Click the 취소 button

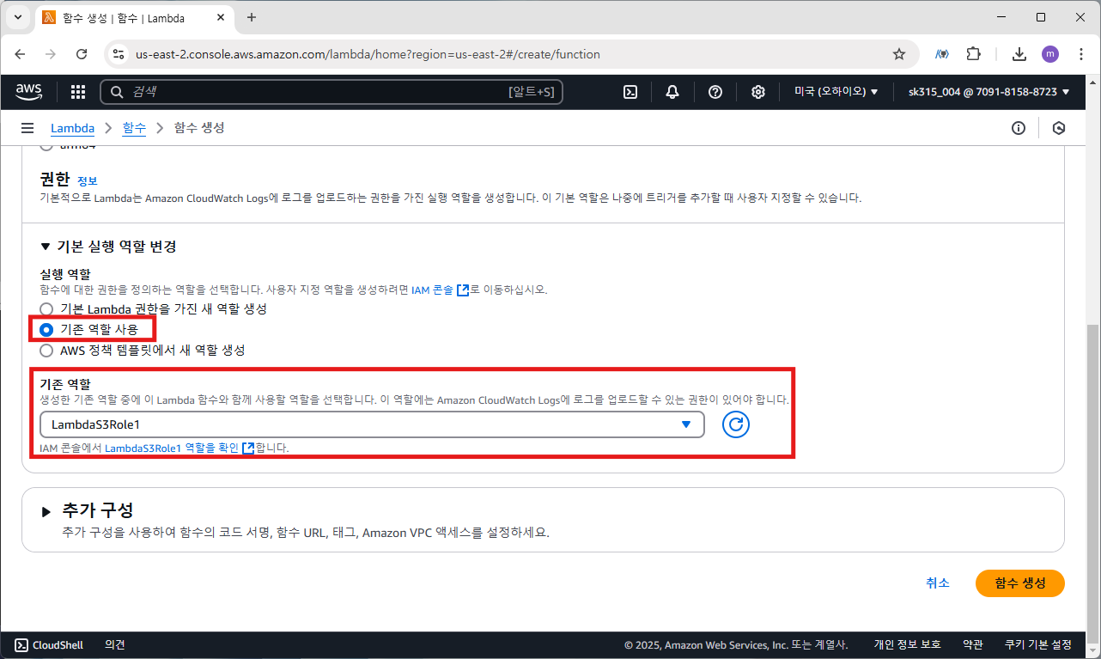coord(938,583)
